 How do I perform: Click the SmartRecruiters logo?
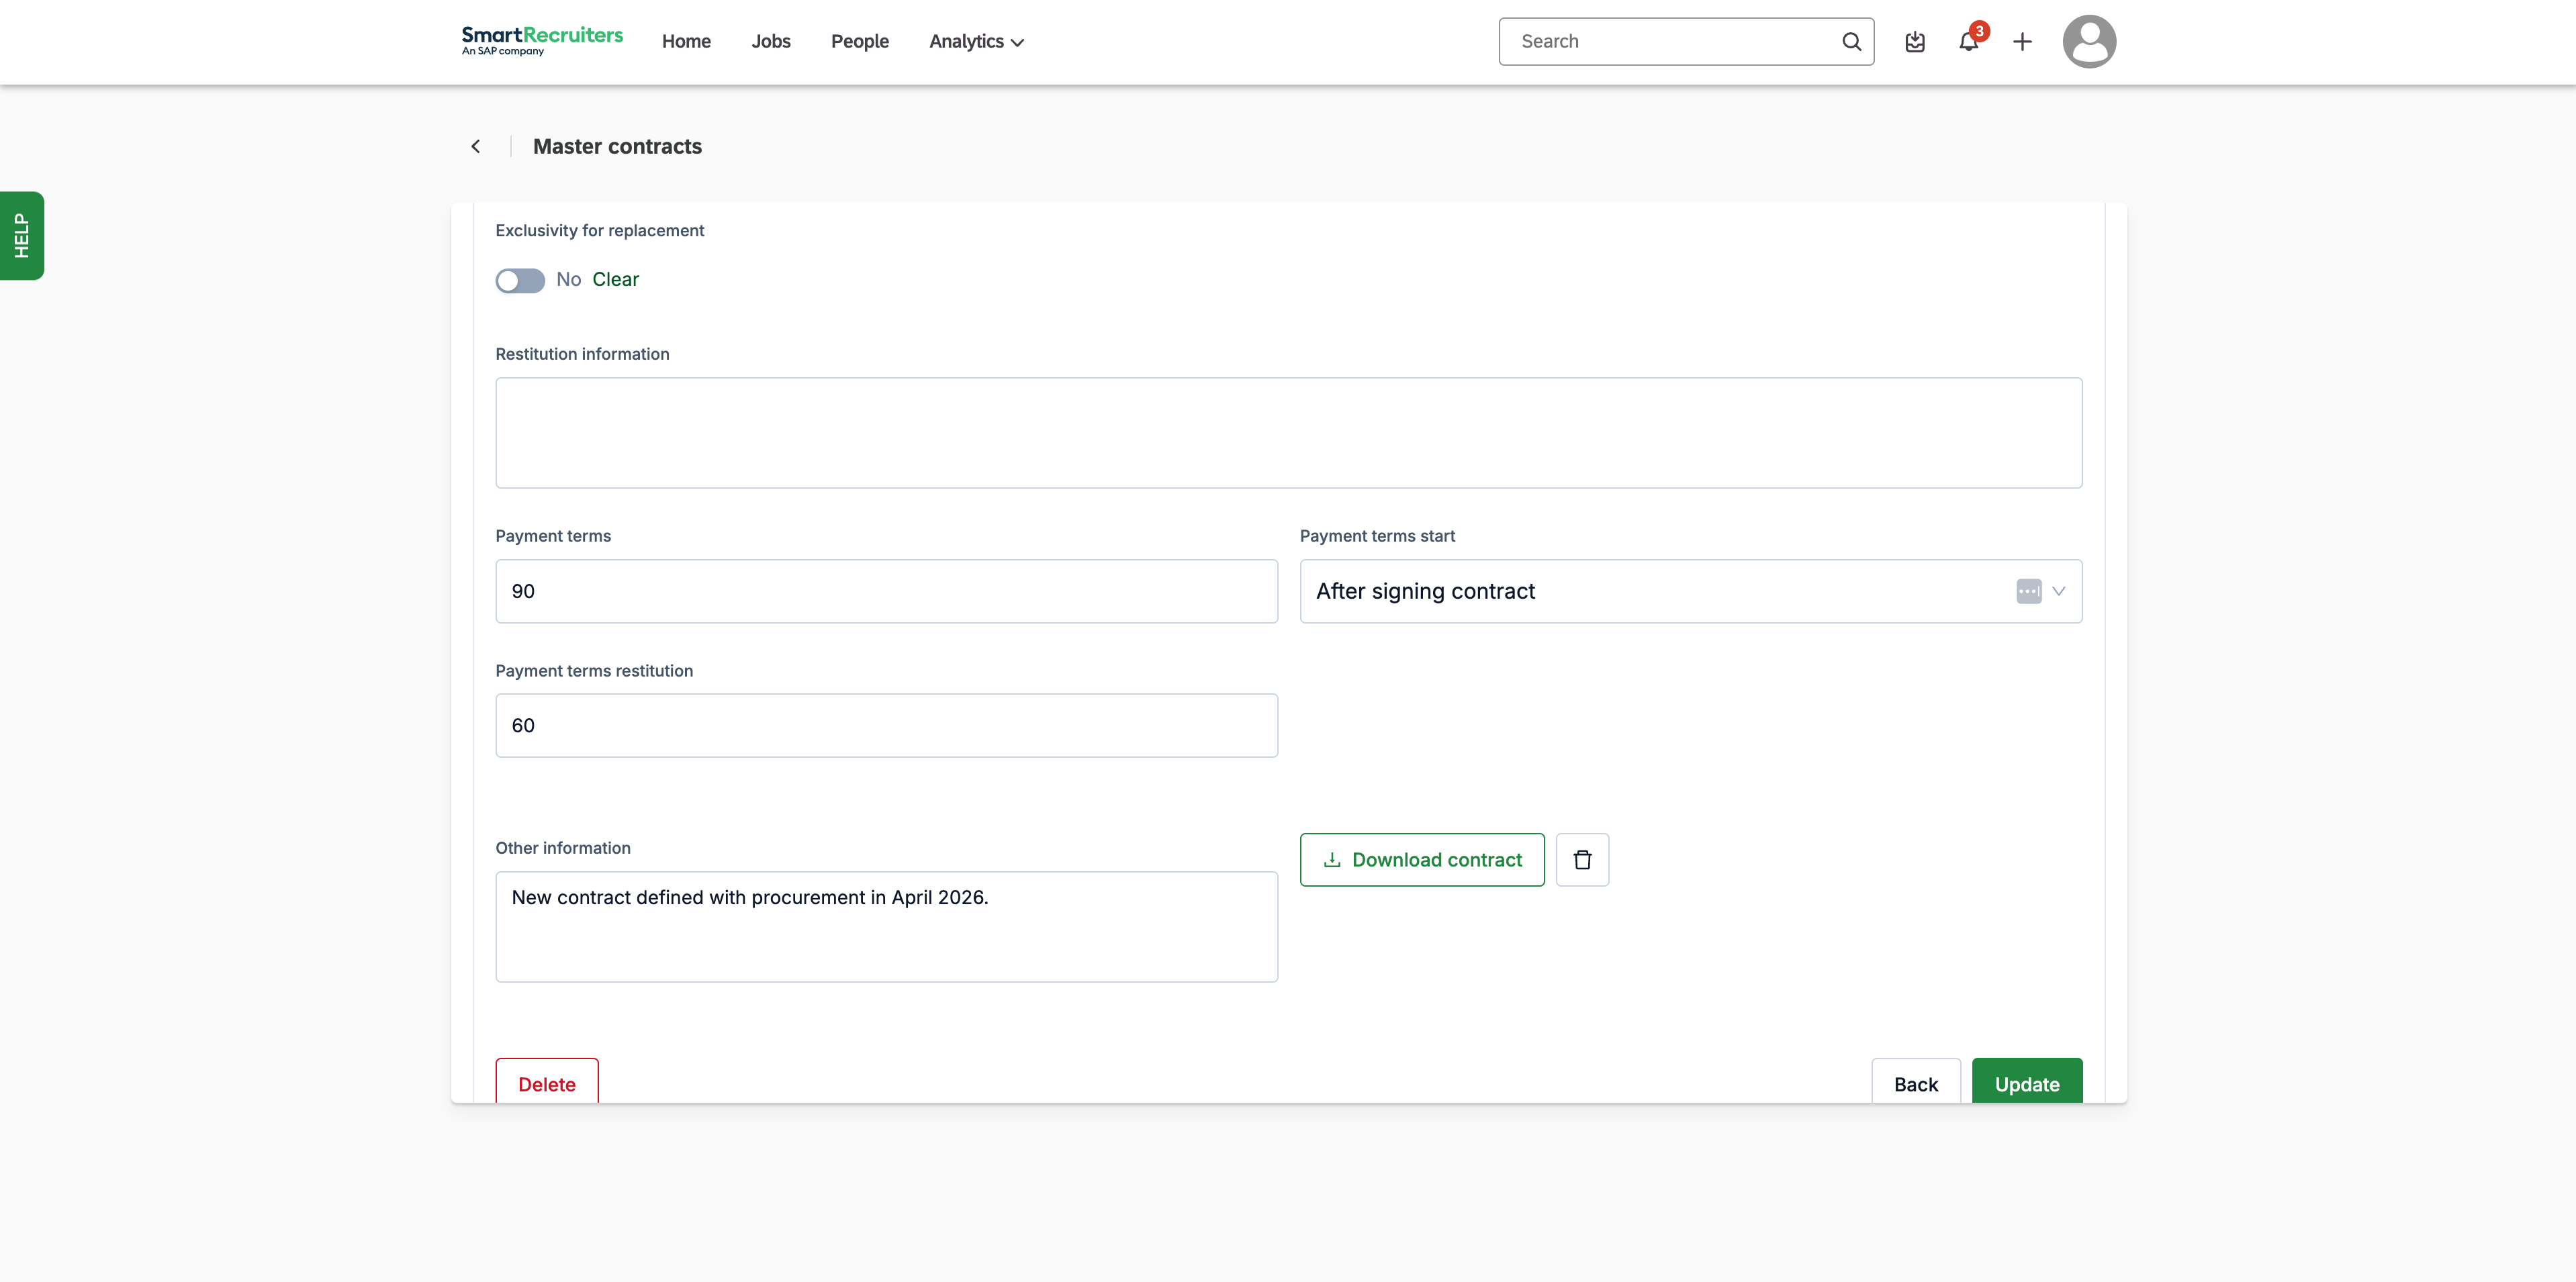542,41
